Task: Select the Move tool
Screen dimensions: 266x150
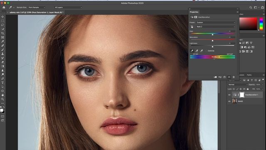Action: [x=2, y=17]
